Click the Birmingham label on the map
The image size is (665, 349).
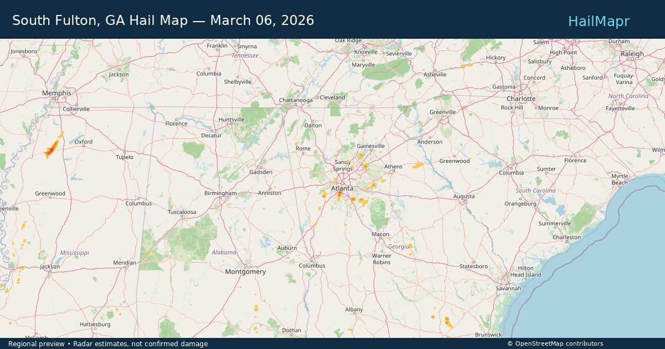pos(221,193)
